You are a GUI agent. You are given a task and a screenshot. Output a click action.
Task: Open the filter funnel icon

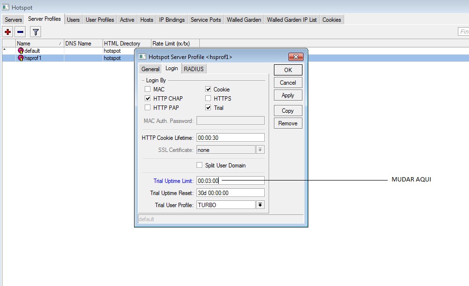36,32
